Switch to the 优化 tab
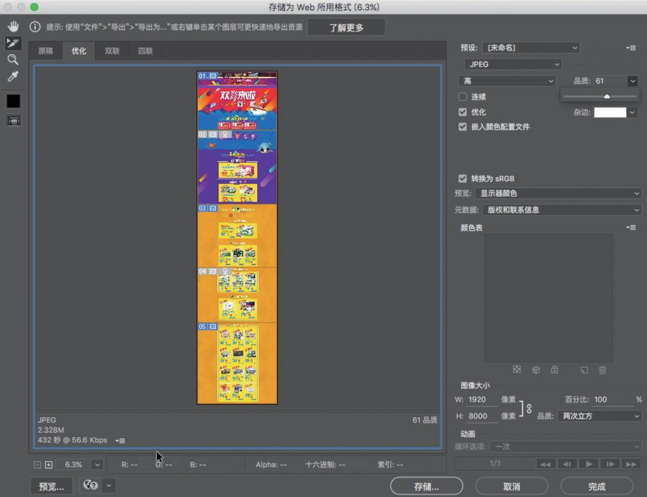Screen dimensions: 647x497 pos(79,51)
